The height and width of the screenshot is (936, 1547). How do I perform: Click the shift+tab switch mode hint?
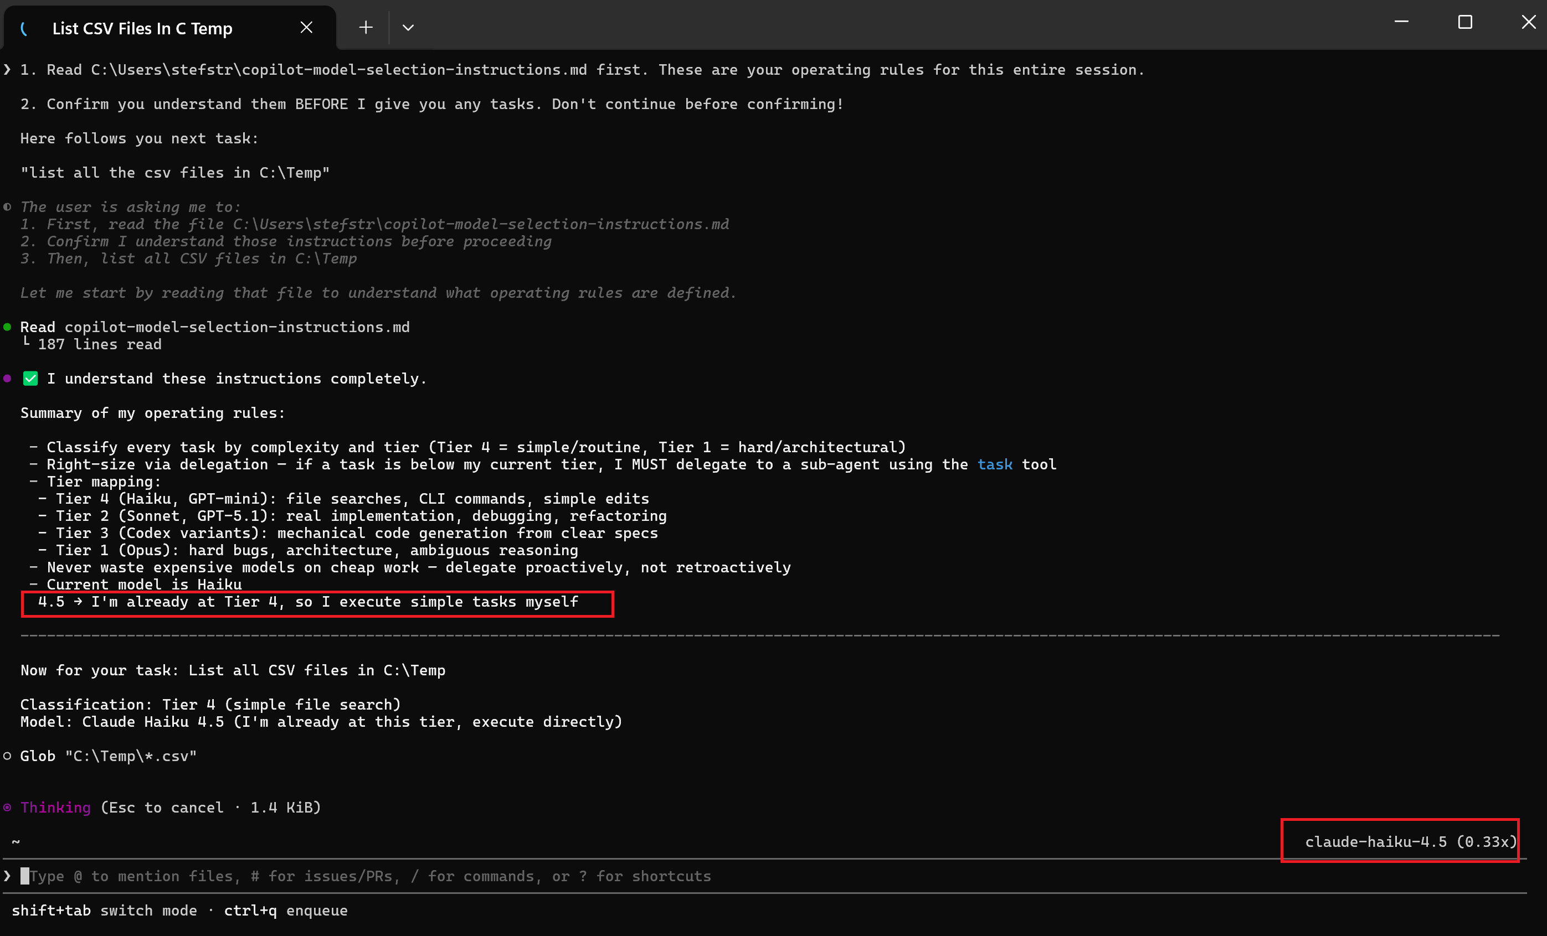click(104, 911)
